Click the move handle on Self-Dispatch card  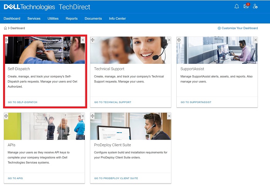pyautogui.click(x=7, y=40)
